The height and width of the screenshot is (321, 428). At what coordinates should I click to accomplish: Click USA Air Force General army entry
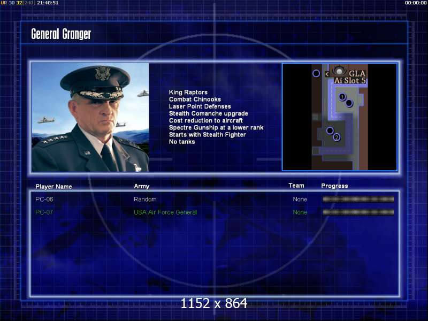point(165,212)
